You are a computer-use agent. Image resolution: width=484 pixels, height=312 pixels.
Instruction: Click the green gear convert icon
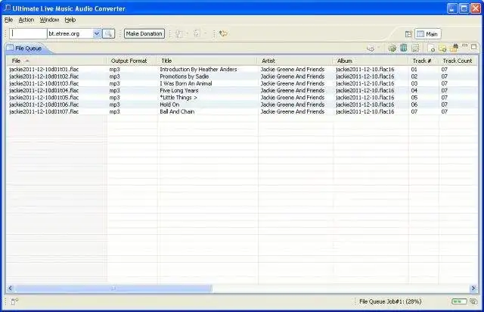[x=392, y=48]
